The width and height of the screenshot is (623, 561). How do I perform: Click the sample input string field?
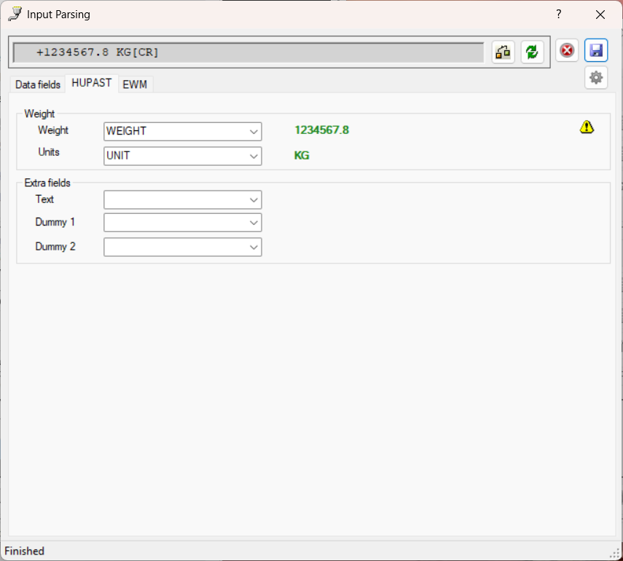click(248, 52)
